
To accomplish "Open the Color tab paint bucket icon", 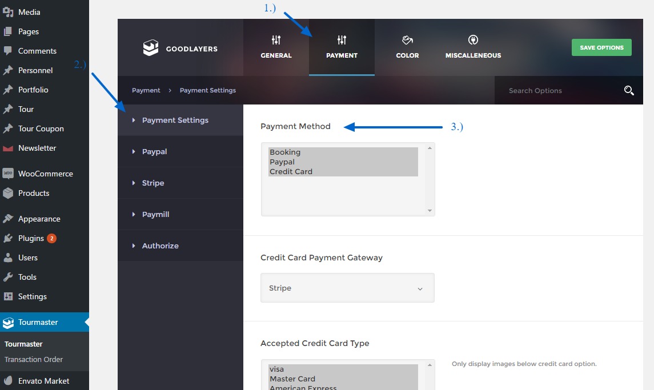I will pyautogui.click(x=407, y=40).
